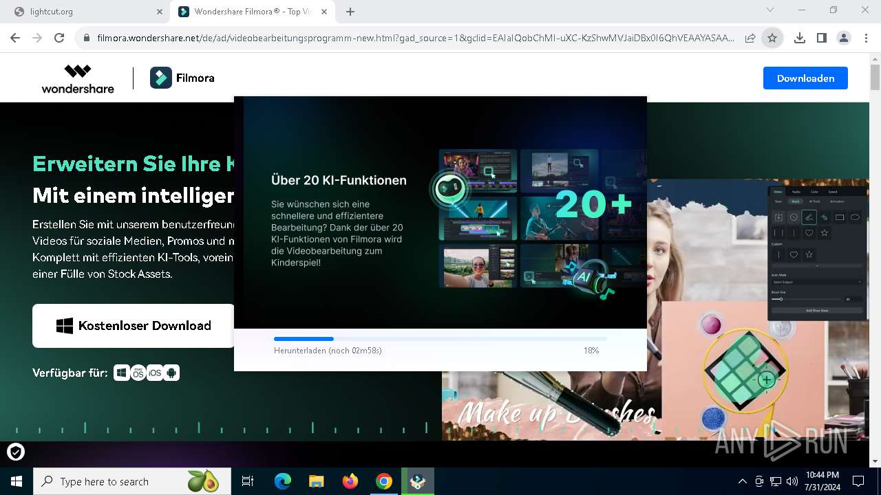Select the macOS platform icon

pyautogui.click(x=138, y=373)
